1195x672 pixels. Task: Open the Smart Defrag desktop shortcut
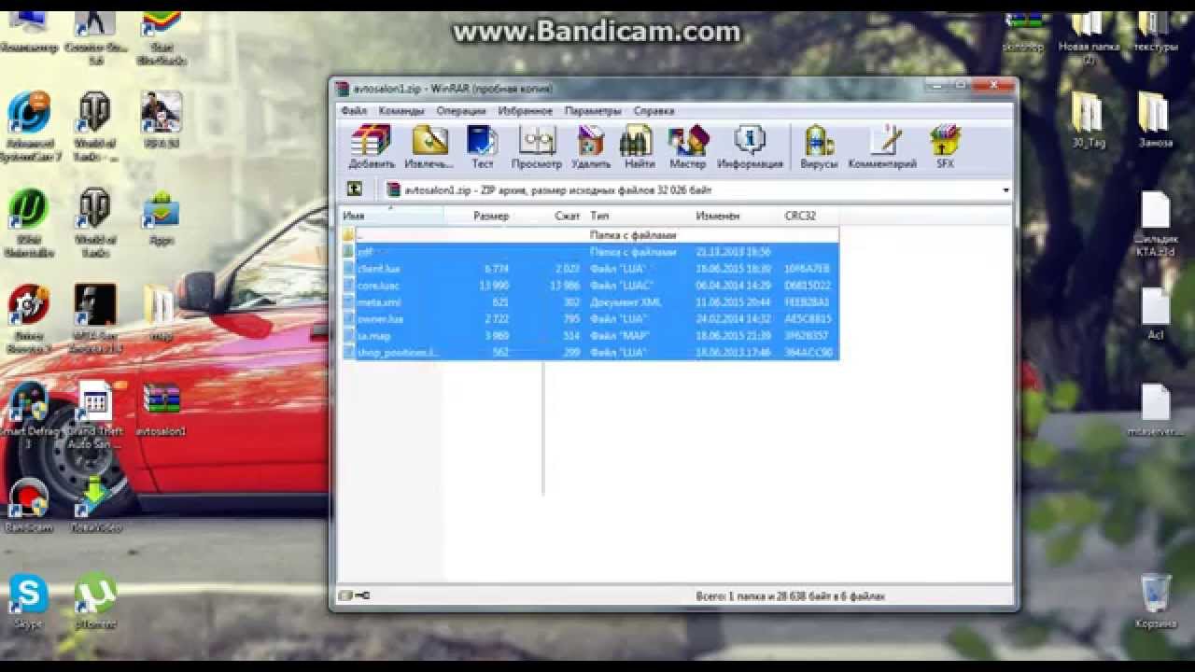click(28, 414)
